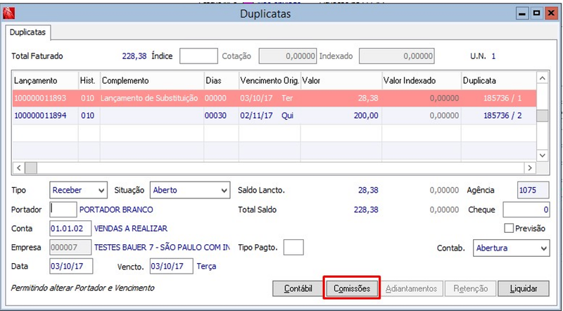The width and height of the screenshot is (563, 311).
Task: Click the 200,00 value cell
Action: click(341, 115)
